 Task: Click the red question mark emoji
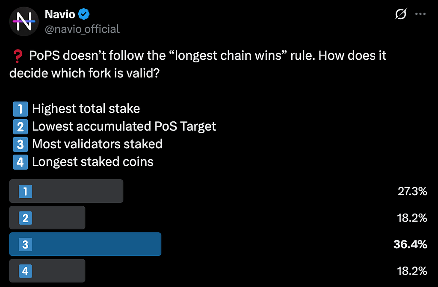point(18,56)
